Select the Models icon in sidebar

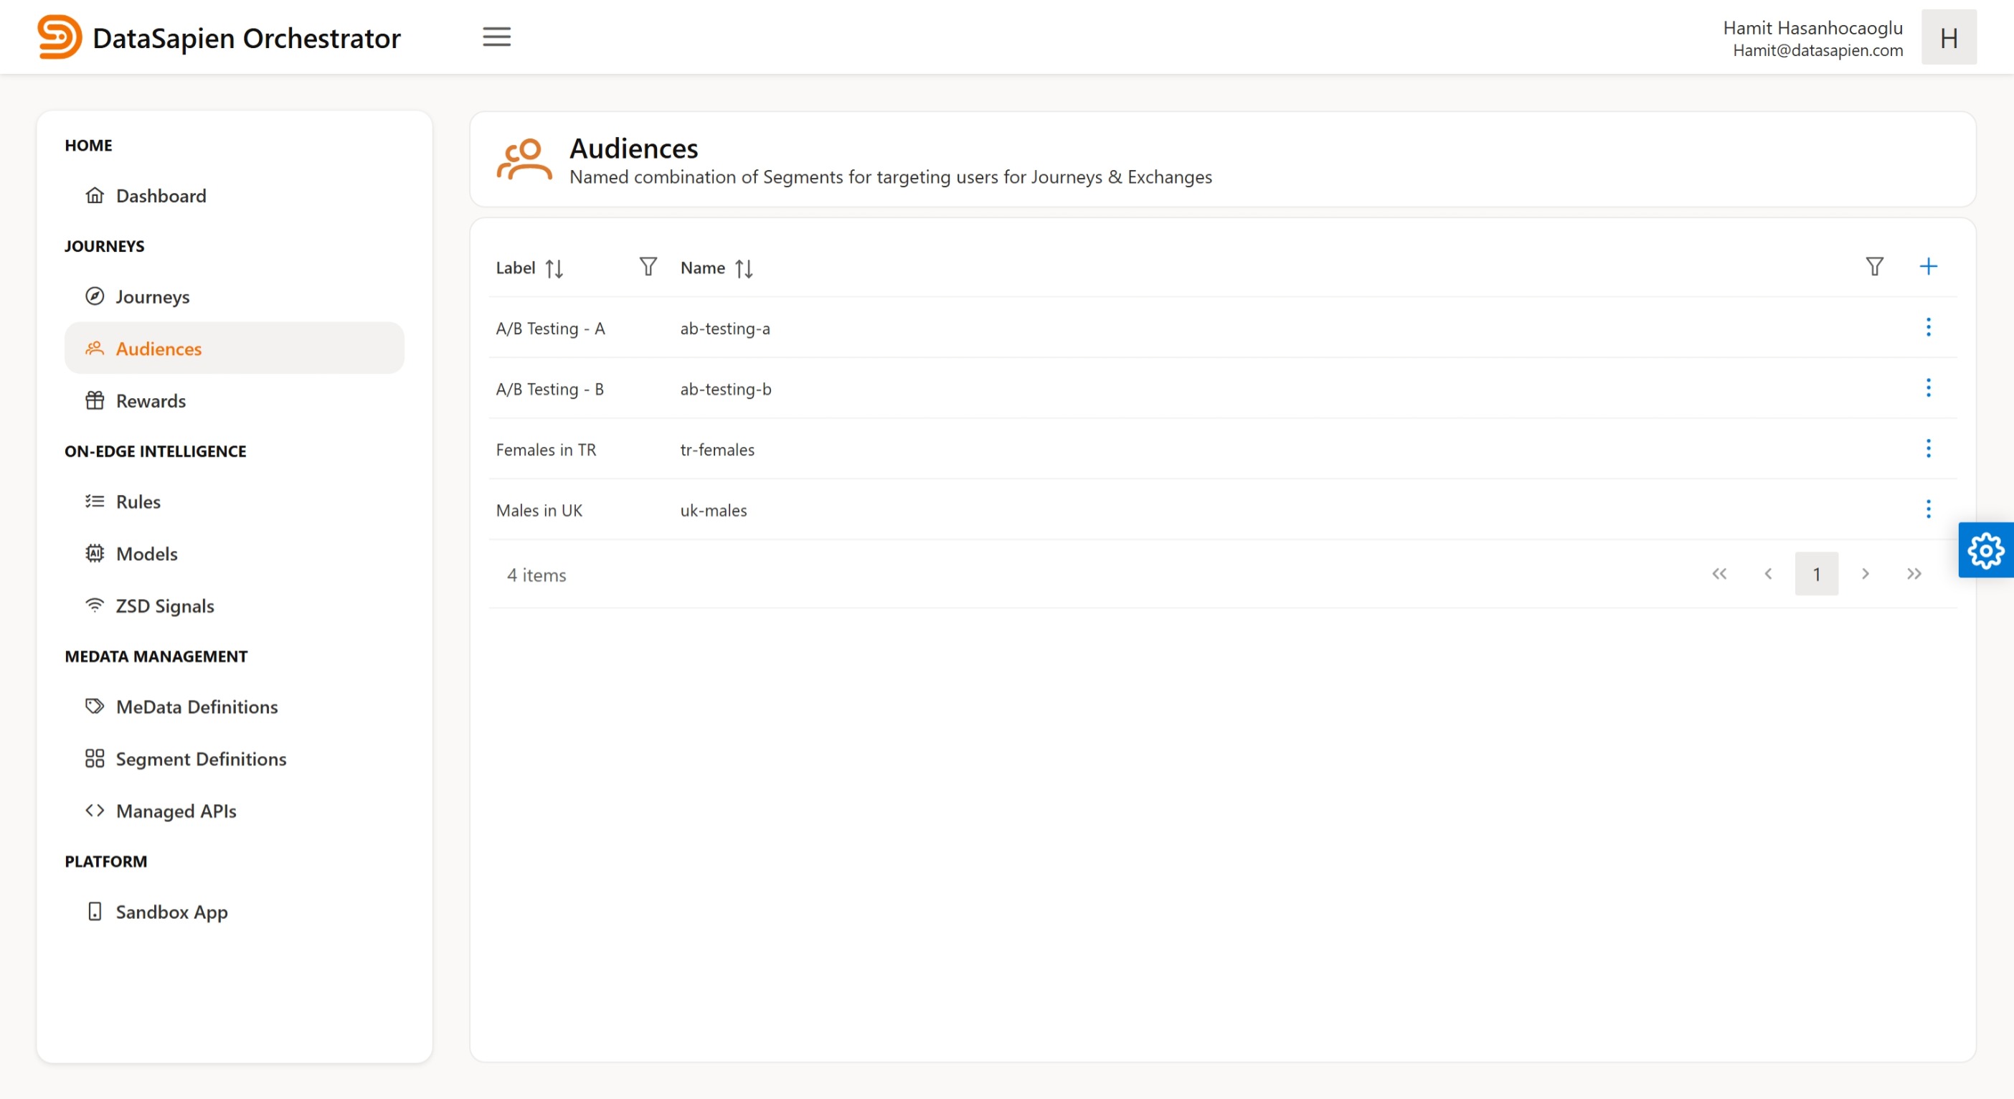point(95,553)
